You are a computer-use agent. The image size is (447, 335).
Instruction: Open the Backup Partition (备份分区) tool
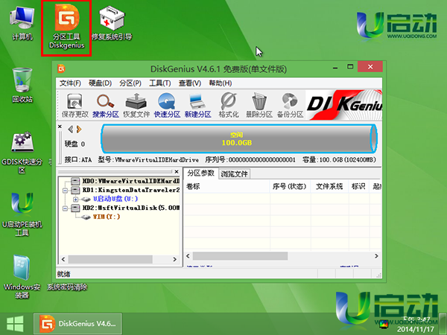coord(290,106)
